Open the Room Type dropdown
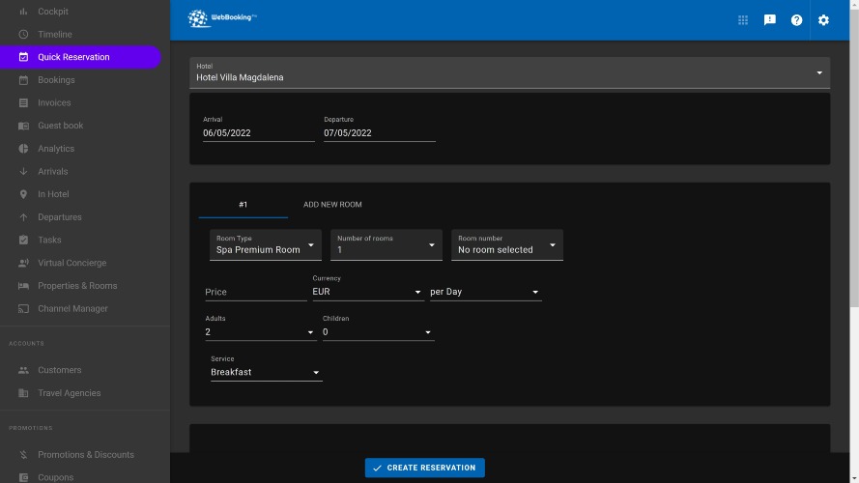859x483 pixels. click(x=265, y=244)
